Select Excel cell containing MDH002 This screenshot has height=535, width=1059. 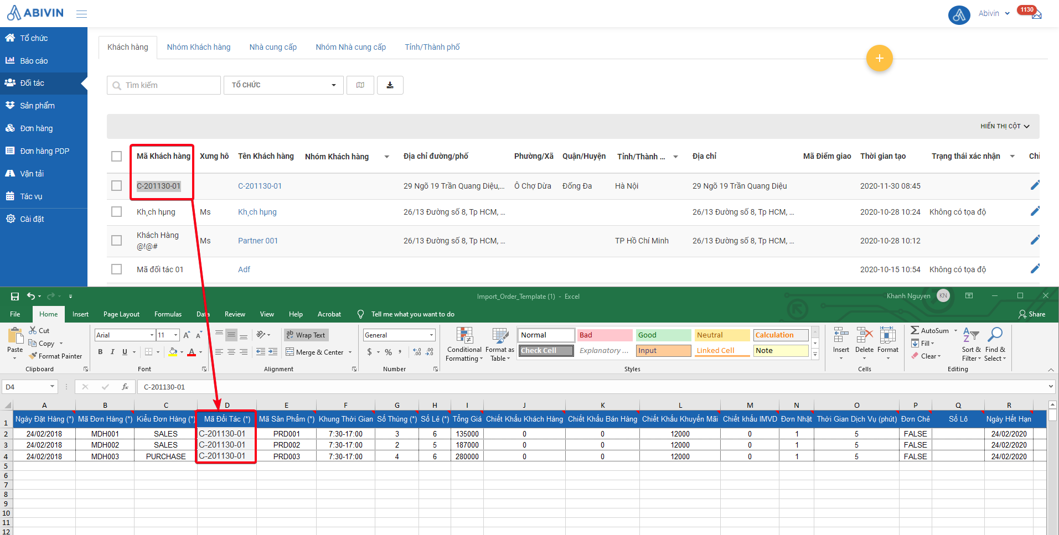(105, 445)
